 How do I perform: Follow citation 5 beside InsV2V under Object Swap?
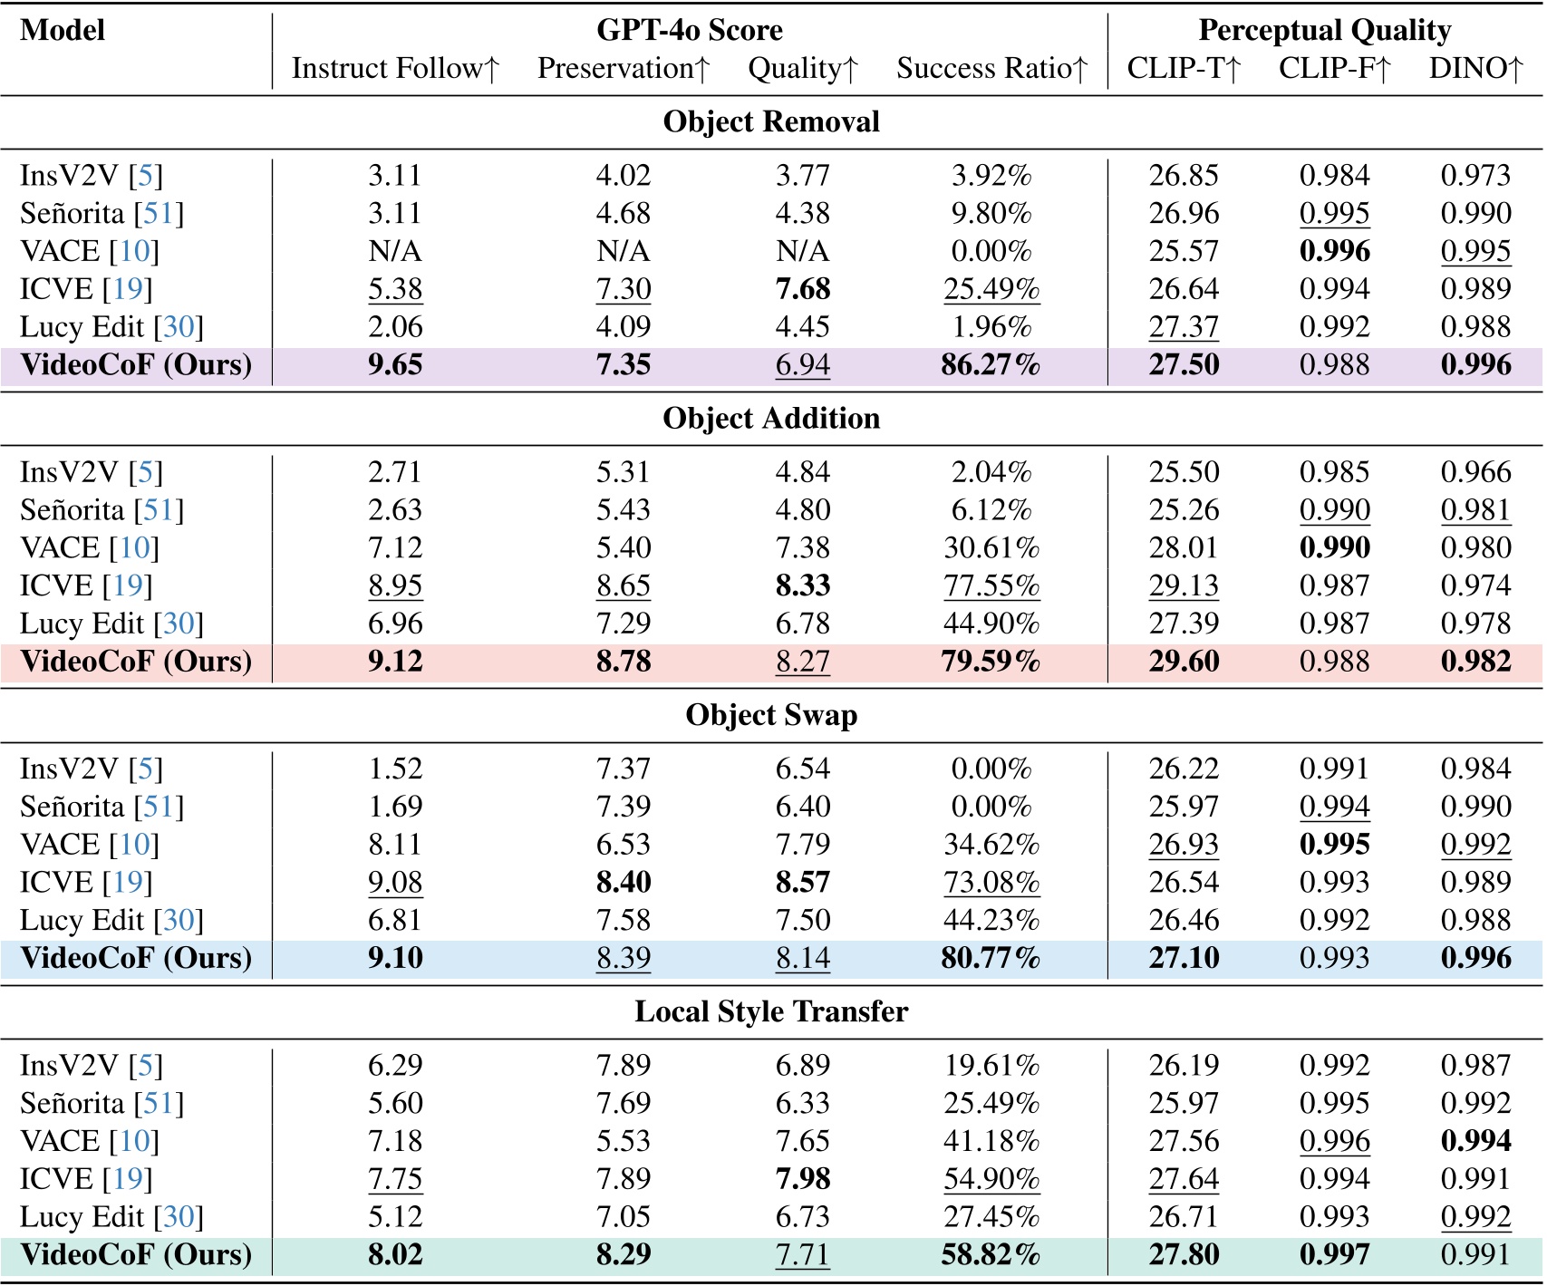click(x=145, y=769)
